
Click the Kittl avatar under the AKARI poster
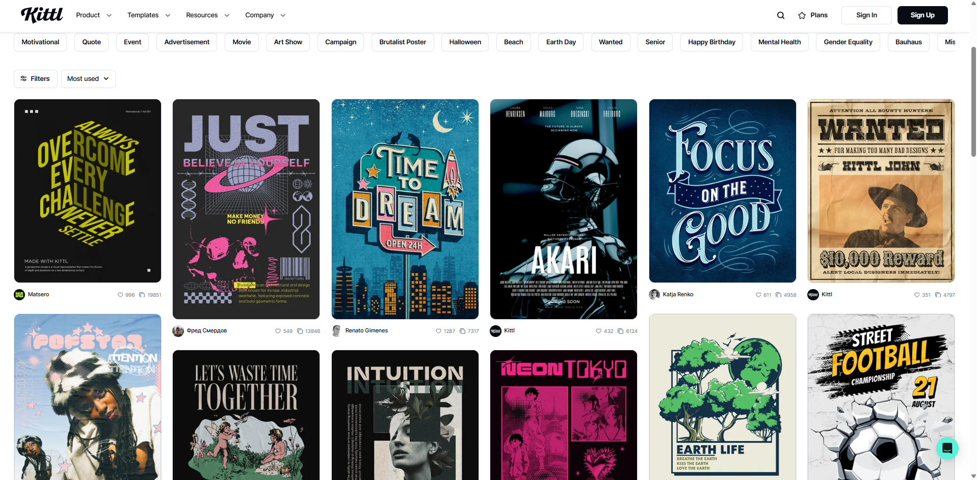(495, 330)
